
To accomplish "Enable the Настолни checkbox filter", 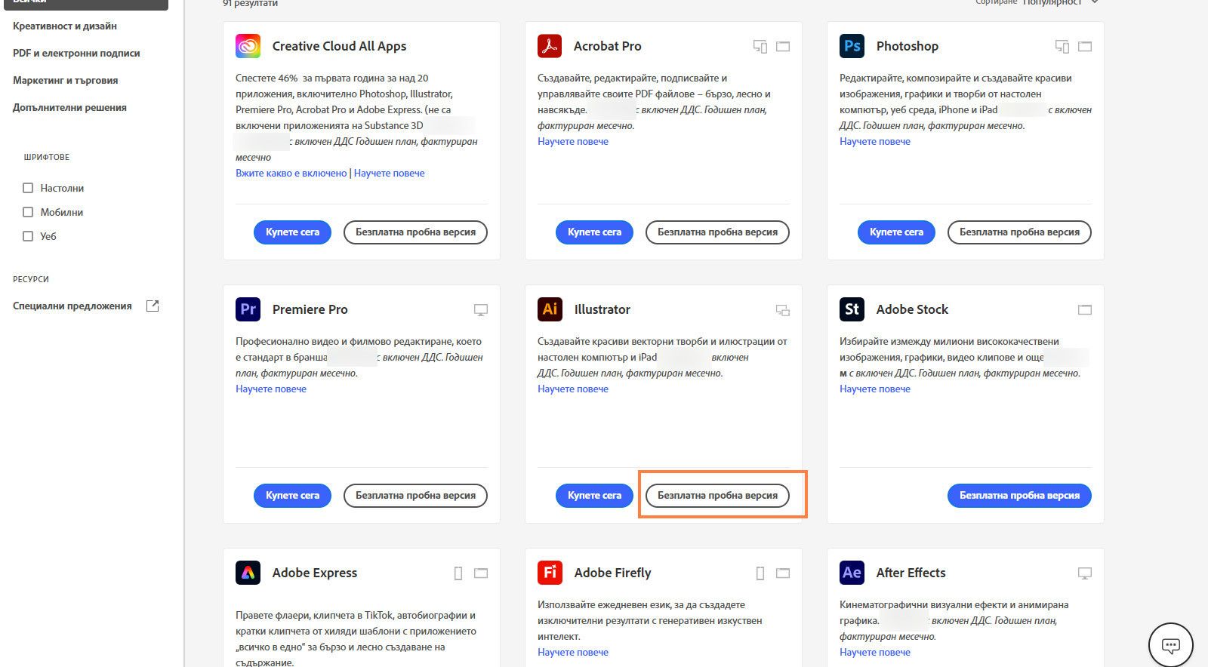I will tap(28, 188).
